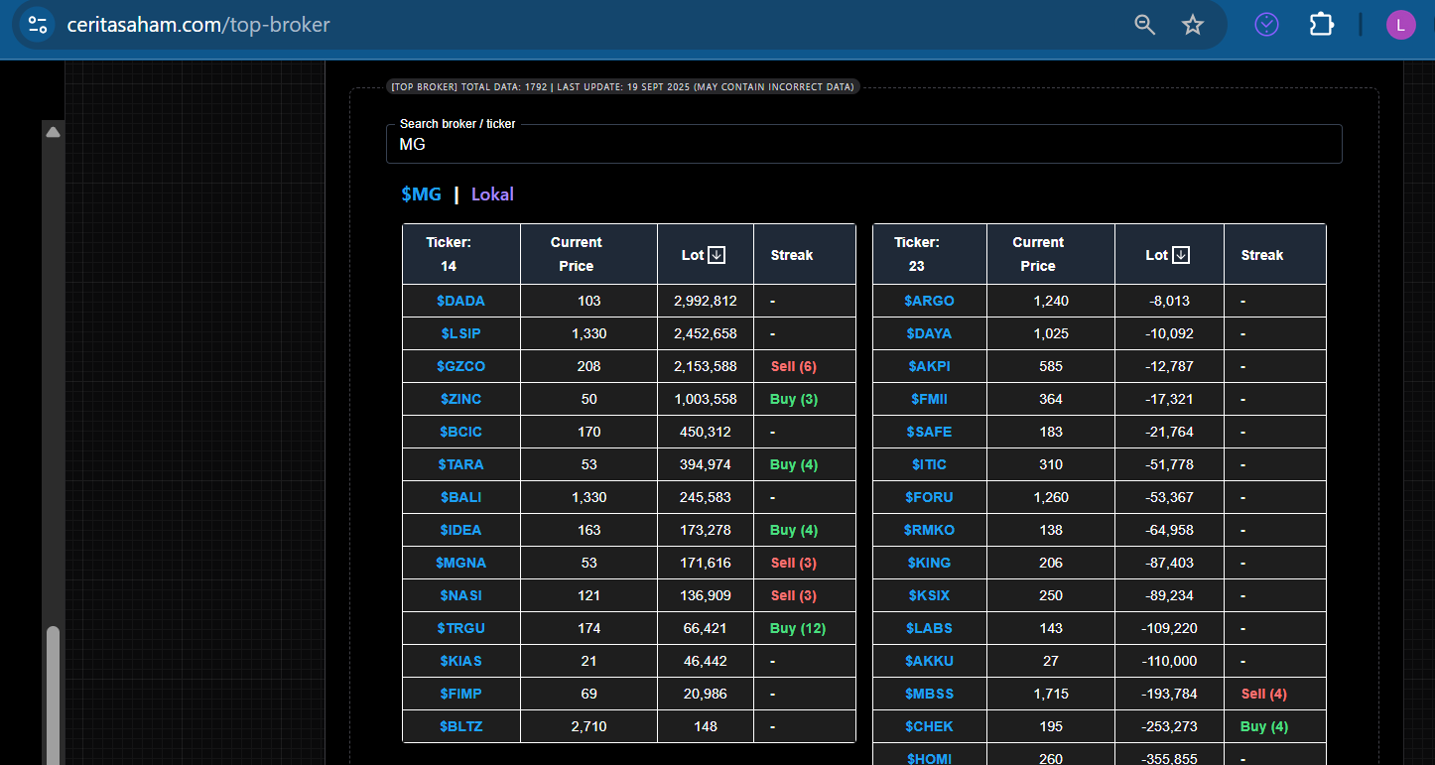Open the $ARGO ticker link
1435x765 pixels.
click(x=929, y=301)
